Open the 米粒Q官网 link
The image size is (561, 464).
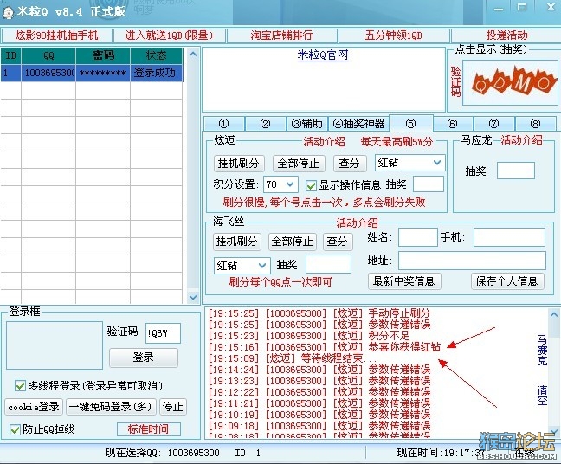coord(323,55)
